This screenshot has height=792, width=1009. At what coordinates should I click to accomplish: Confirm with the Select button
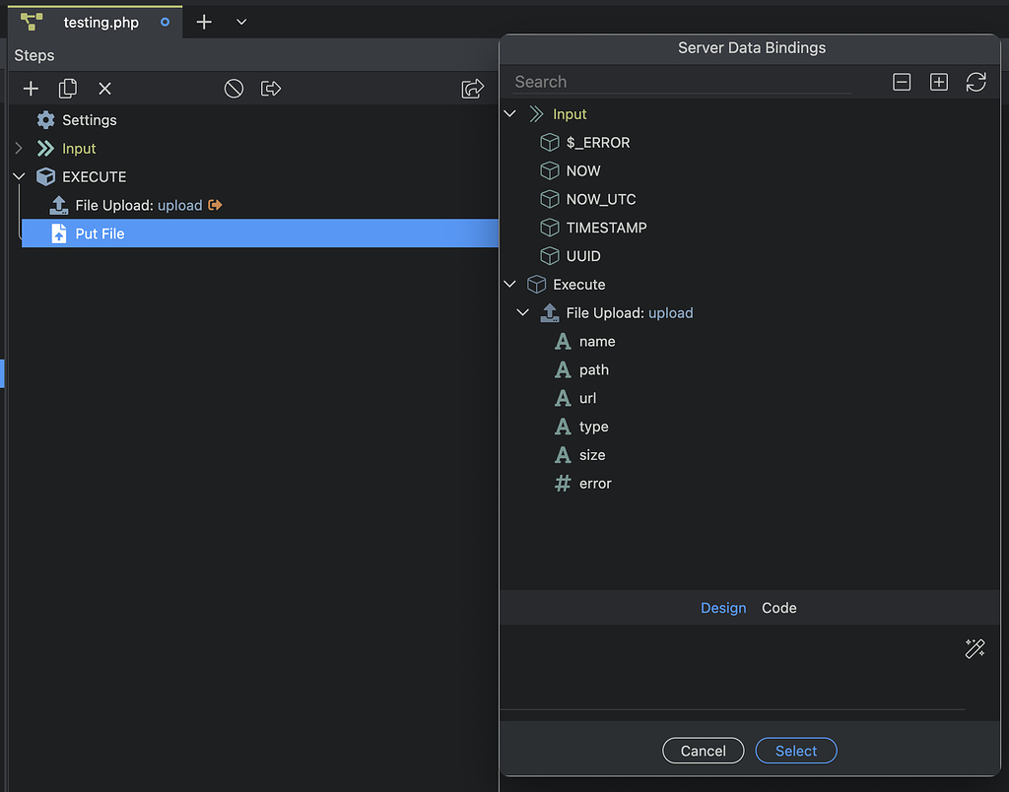(795, 750)
